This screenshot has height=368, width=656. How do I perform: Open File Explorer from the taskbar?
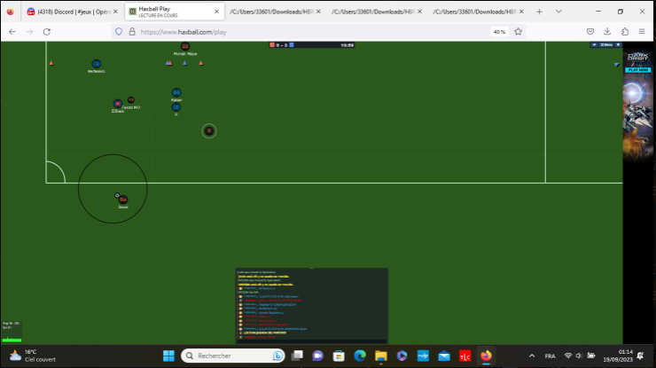(x=380, y=356)
